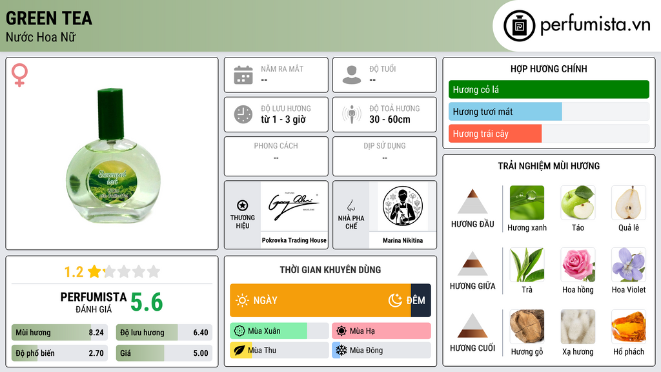The width and height of the screenshot is (661, 372).
Task: Click the Green Tea perfume bottle photo
Action: [113, 155]
